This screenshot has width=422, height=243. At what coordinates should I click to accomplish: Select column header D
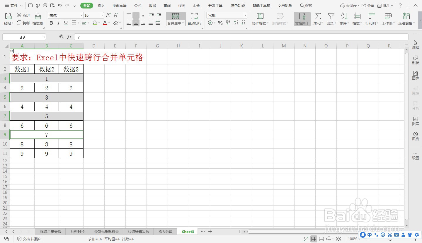click(94, 46)
